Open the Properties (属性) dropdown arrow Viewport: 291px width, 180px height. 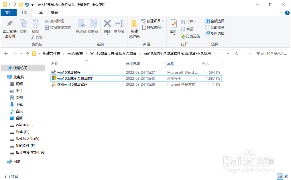(174, 35)
